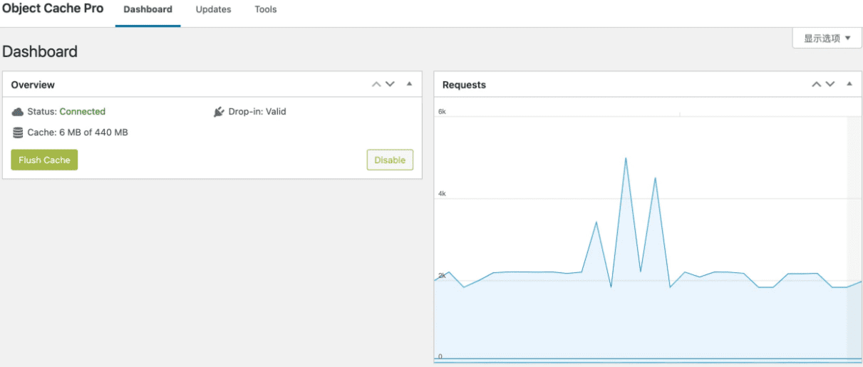Image resolution: width=863 pixels, height=367 pixels.
Task: Switch to the Tools tab
Action: [266, 10]
